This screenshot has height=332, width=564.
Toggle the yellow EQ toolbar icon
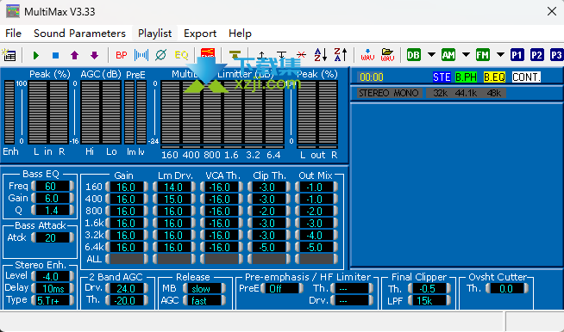tap(181, 55)
